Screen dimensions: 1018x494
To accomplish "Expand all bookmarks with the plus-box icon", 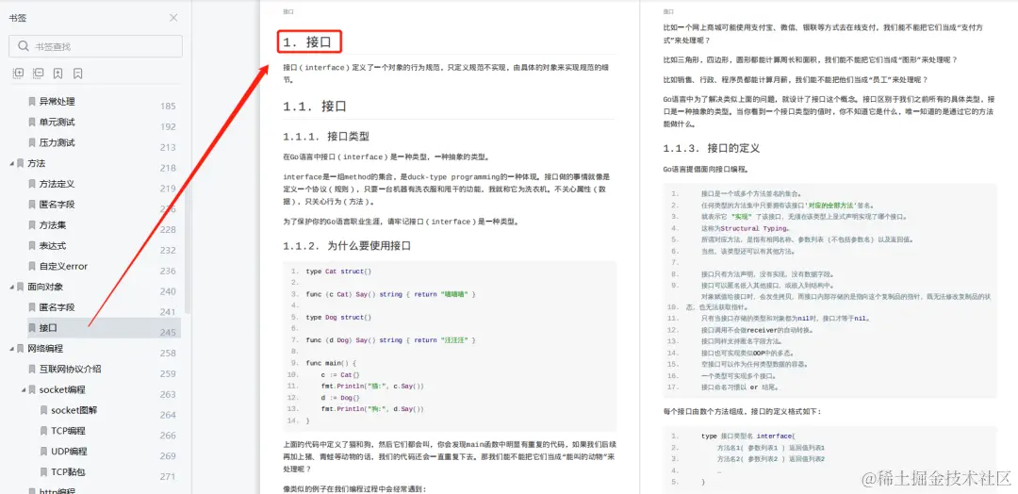I will [18, 74].
